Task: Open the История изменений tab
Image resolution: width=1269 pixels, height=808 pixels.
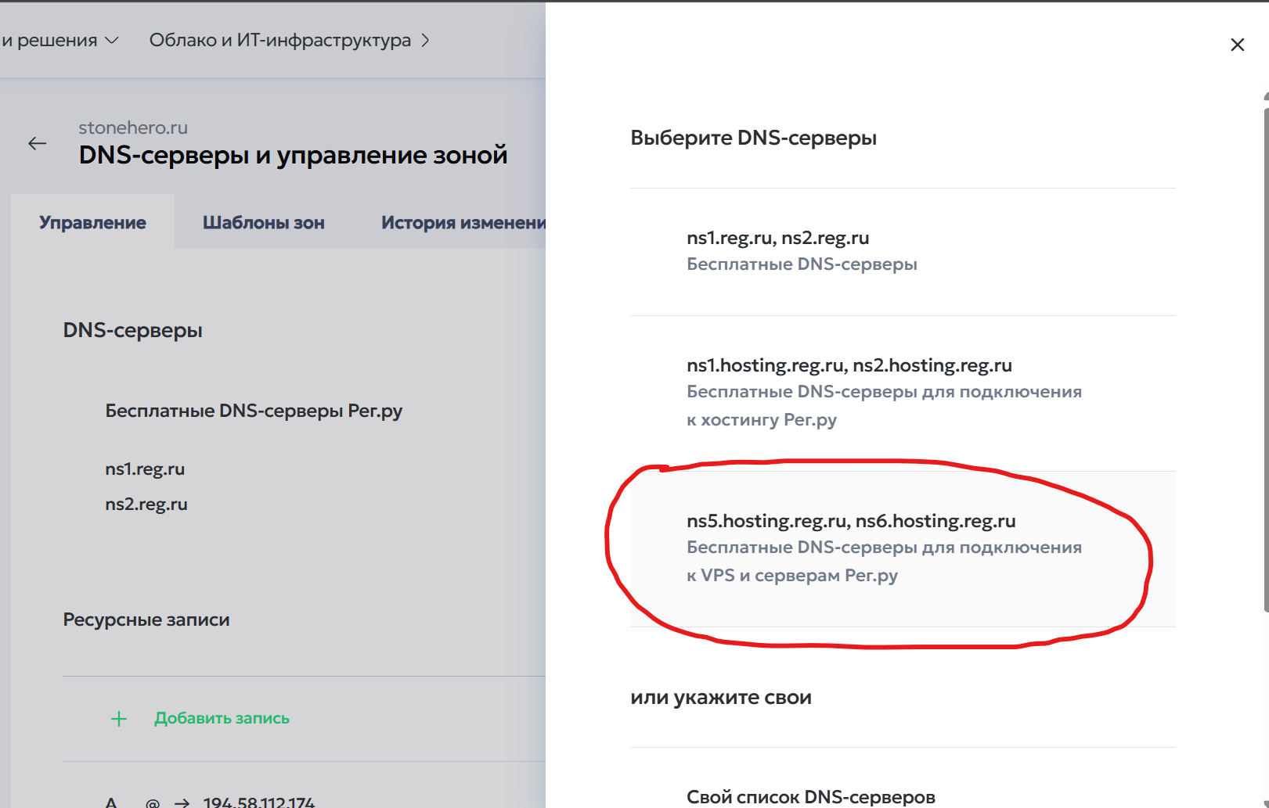Action: coord(463,222)
